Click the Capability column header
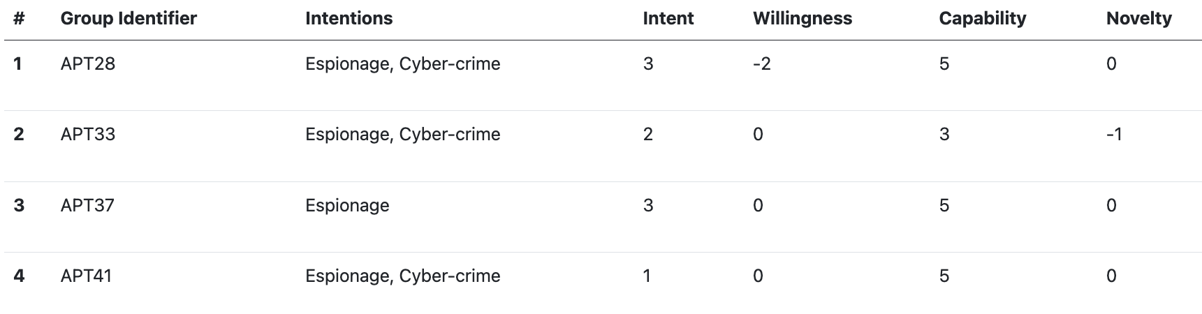The width and height of the screenshot is (1202, 314). [982, 19]
